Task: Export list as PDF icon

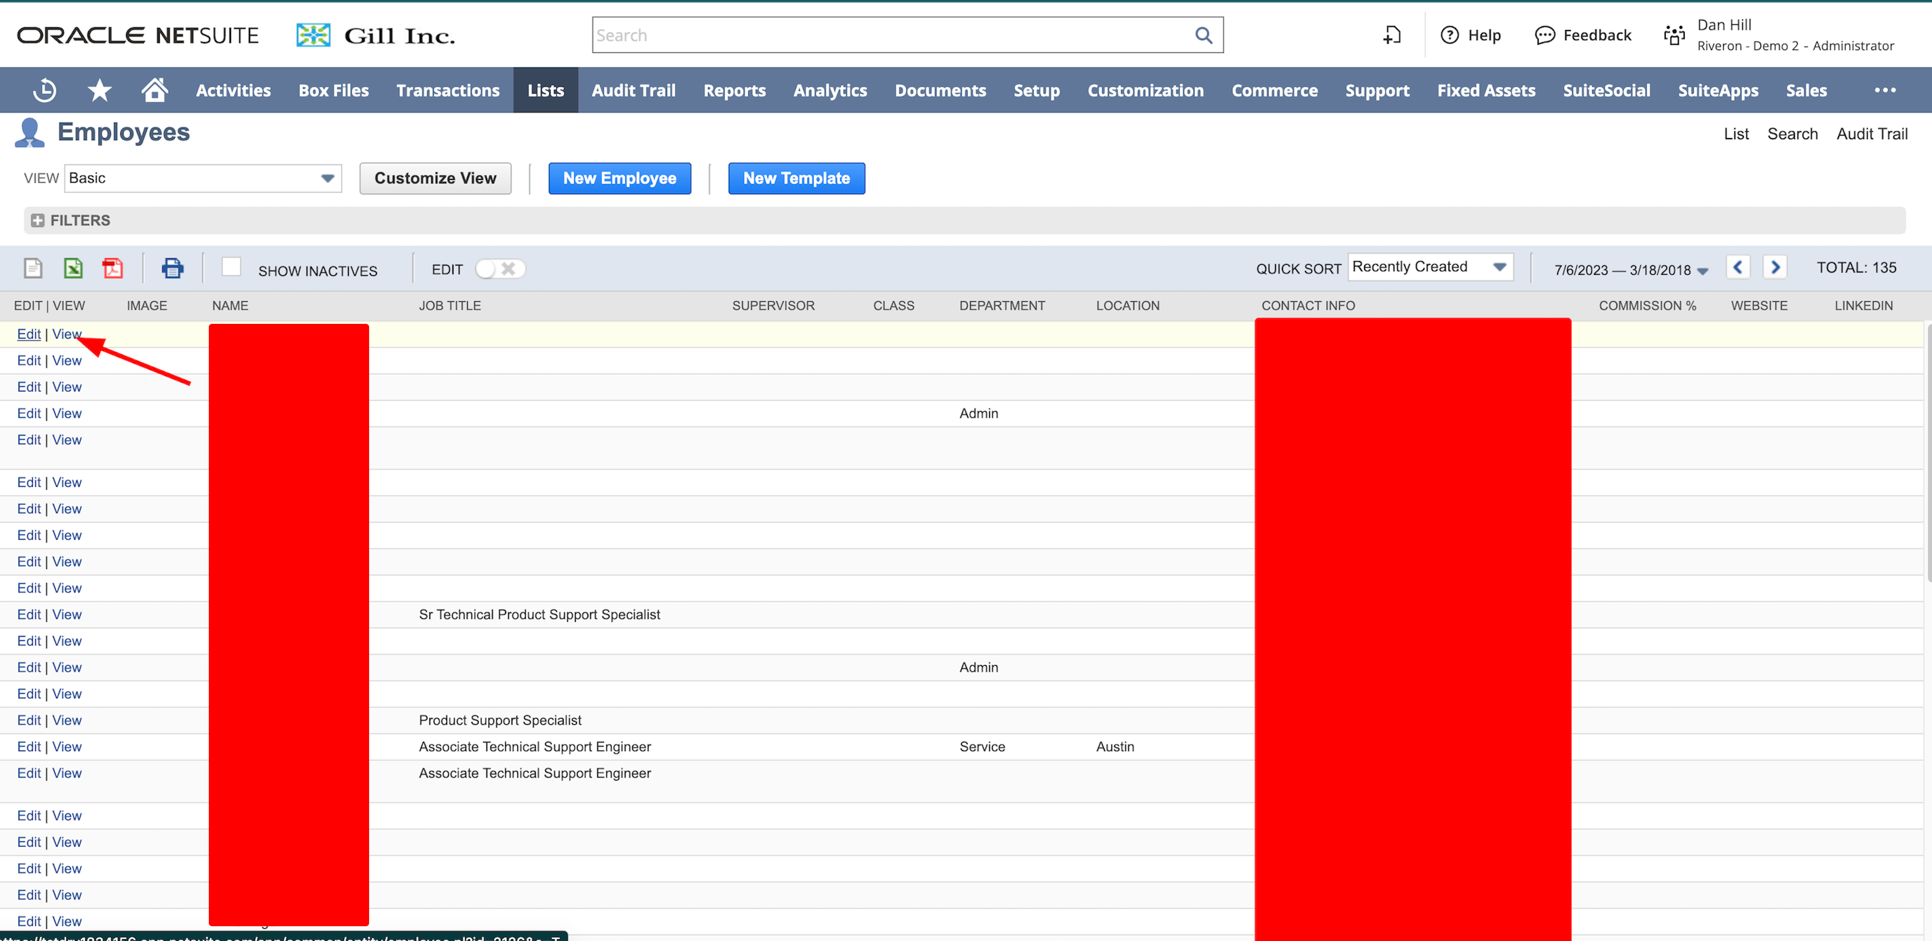Action: [x=112, y=268]
